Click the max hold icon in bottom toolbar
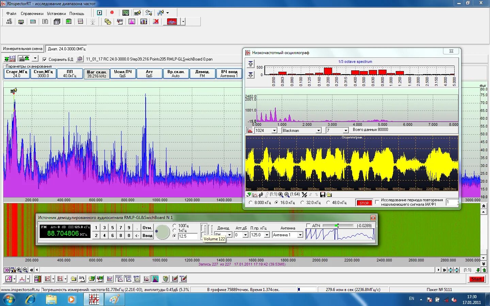 click(x=128, y=279)
